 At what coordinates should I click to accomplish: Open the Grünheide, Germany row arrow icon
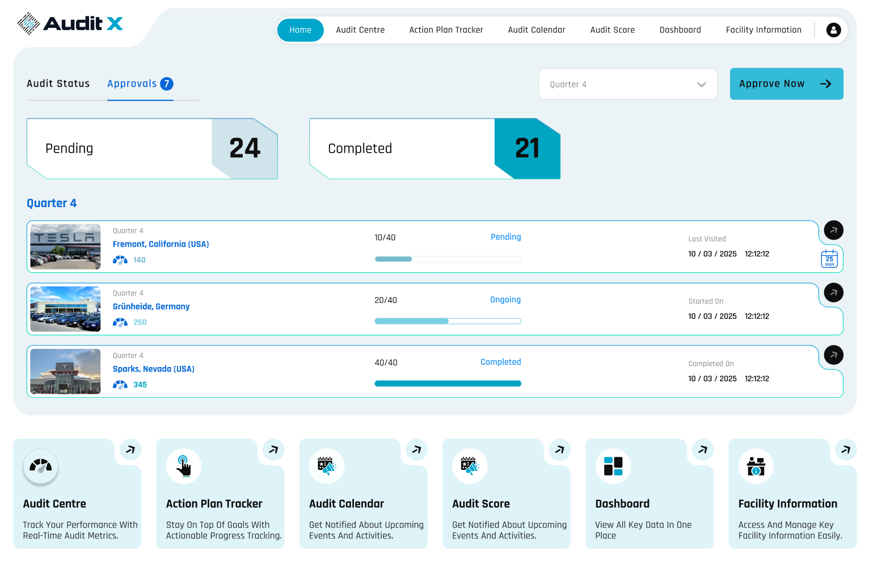coord(833,293)
